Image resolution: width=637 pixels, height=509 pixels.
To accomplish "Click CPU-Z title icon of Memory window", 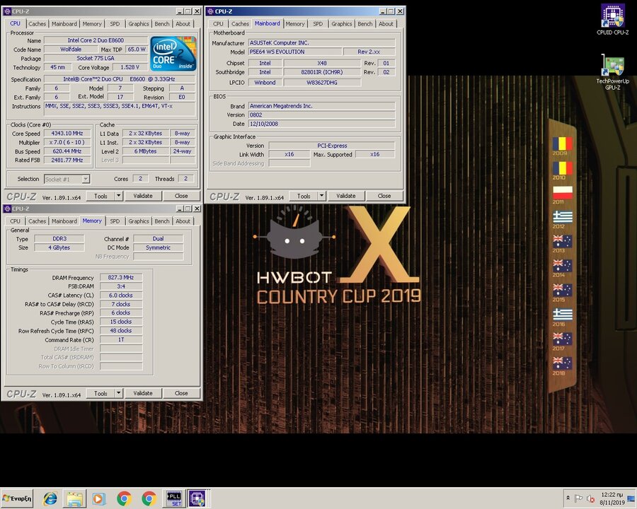I will tap(7, 209).
